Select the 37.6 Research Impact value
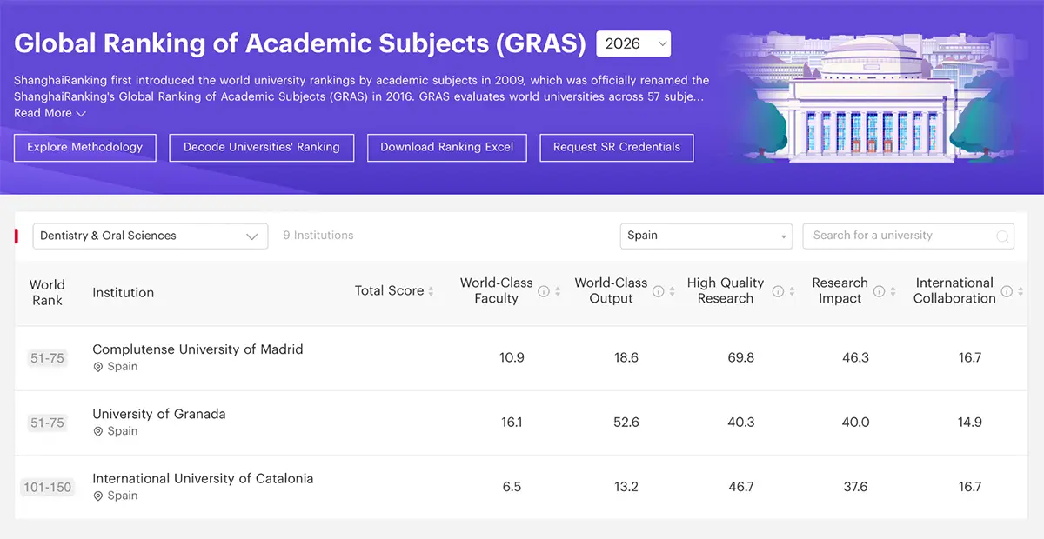The width and height of the screenshot is (1044, 539). [x=855, y=487]
